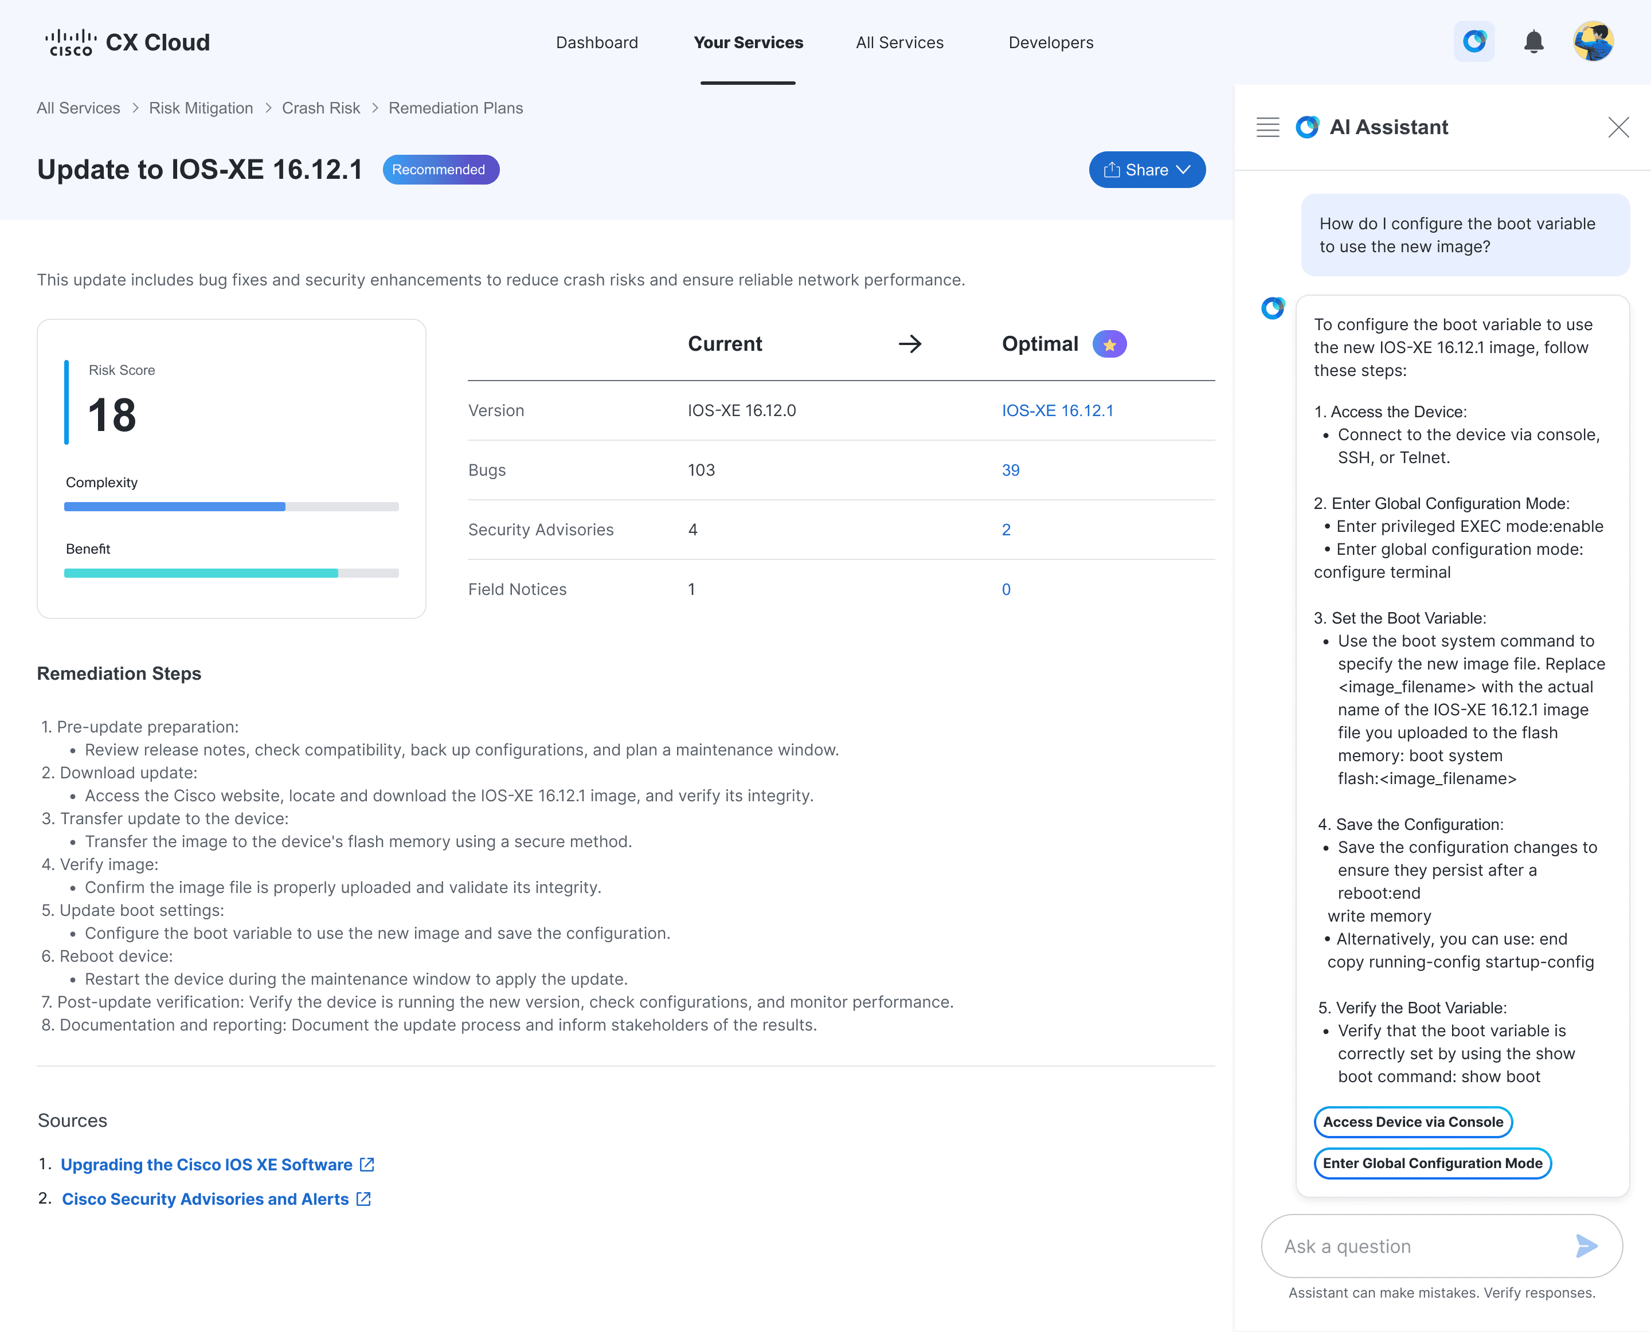1651x1332 pixels.
Task: Click the Optimal star badge icon
Action: point(1109,344)
